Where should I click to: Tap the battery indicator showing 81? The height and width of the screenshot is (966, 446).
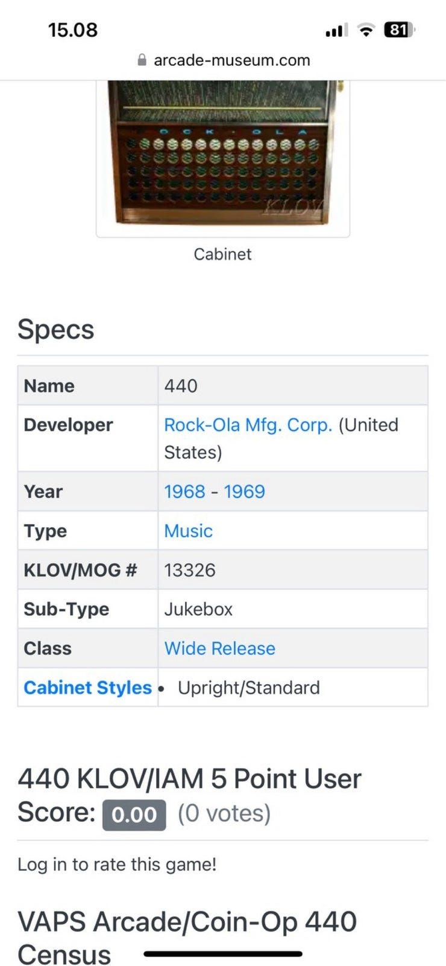(399, 30)
